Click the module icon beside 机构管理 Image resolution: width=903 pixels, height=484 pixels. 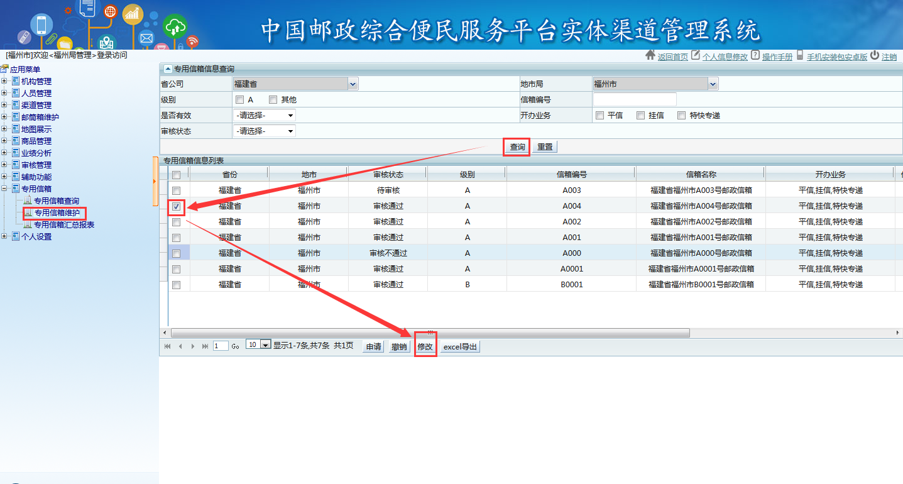coord(16,81)
